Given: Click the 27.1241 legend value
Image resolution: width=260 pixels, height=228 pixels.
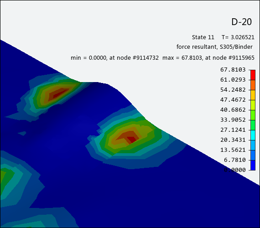Looking at the screenshot, I should [233, 130].
